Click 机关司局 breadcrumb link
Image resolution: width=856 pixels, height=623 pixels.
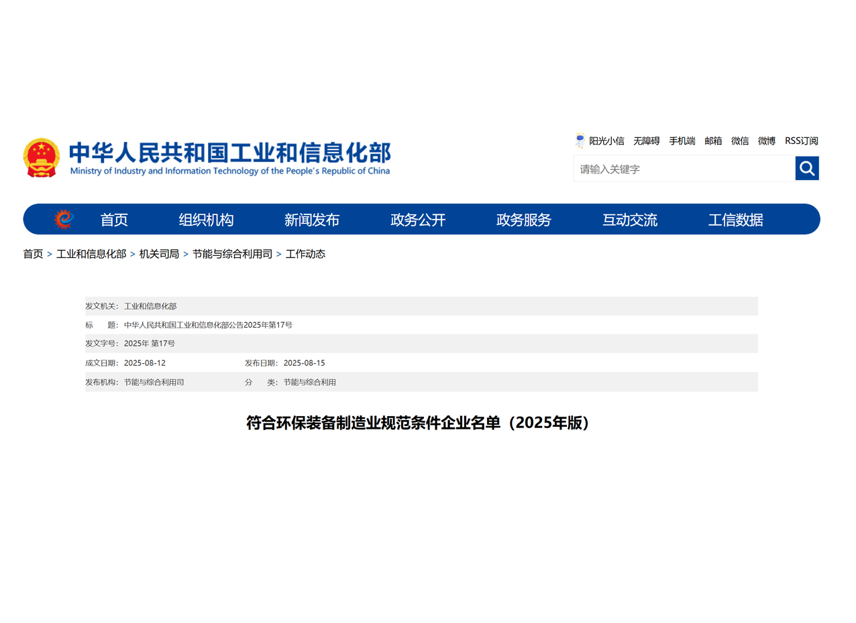(x=159, y=254)
